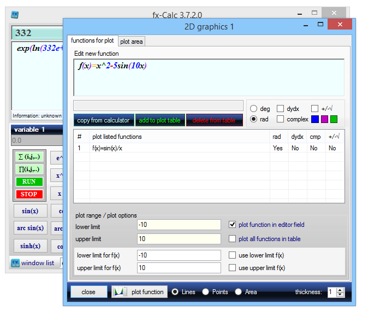The height and width of the screenshot is (322, 386).
Task: Click the Π(i,j,..) product button
Action: pyautogui.click(x=29, y=169)
